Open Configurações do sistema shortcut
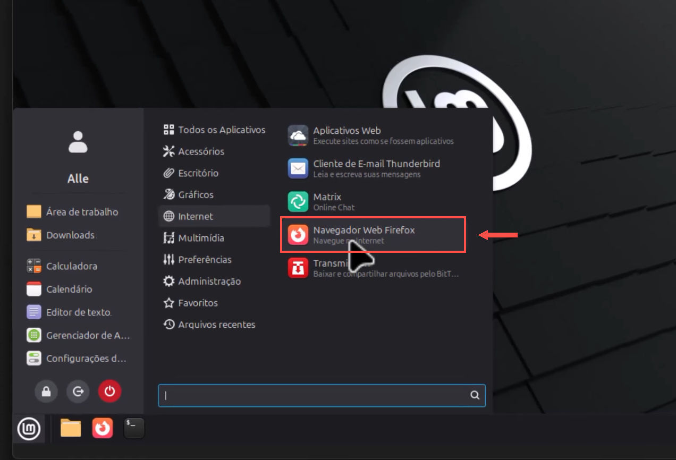Screen dimensions: 676x460 click(x=77, y=359)
